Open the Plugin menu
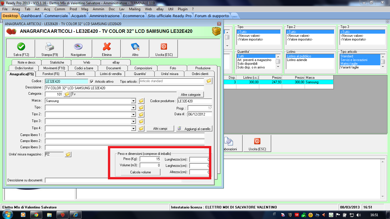 pos(183,9)
